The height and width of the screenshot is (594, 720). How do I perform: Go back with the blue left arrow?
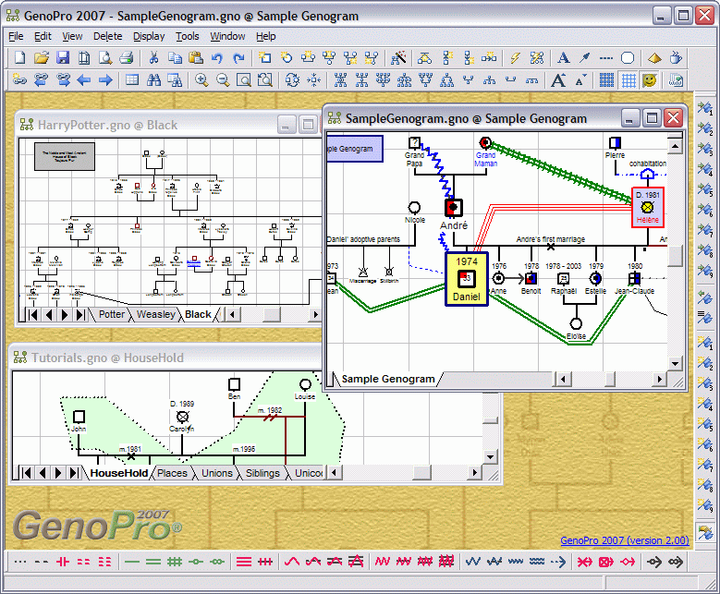pyautogui.click(x=83, y=80)
